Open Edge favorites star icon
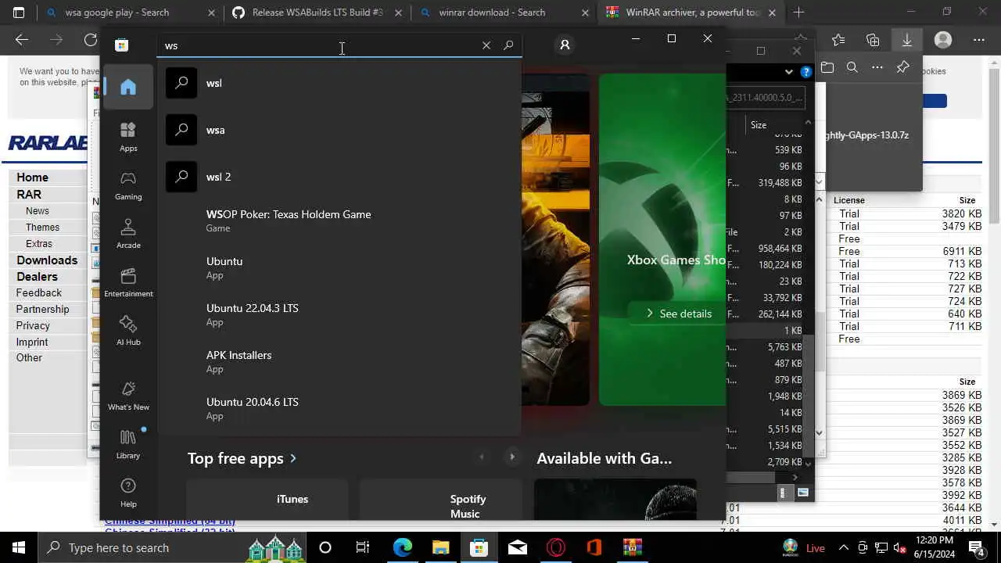Screen dimensions: 1001x563 (x=838, y=40)
